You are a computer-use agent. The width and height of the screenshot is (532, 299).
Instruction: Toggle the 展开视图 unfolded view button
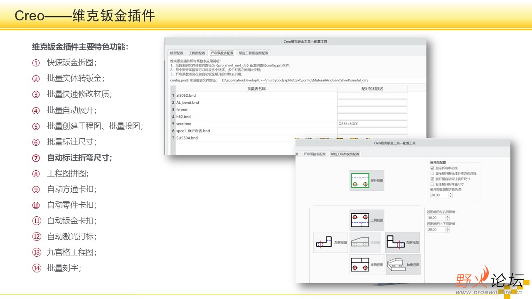(367, 180)
